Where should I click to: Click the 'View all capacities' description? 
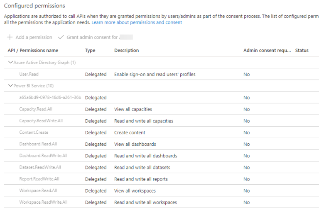133,109
